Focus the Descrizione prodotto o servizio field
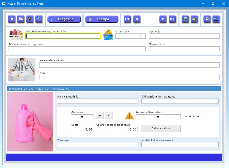229x168 pixels. click(x=63, y=36)
